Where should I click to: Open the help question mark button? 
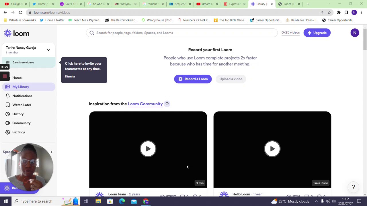pos(354,187)
